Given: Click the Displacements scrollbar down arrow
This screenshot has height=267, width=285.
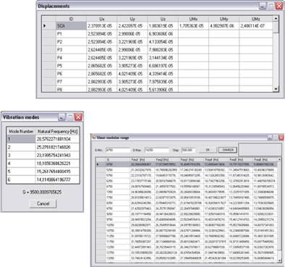Looking at the screenshot, I should click(x=276, y=89).
